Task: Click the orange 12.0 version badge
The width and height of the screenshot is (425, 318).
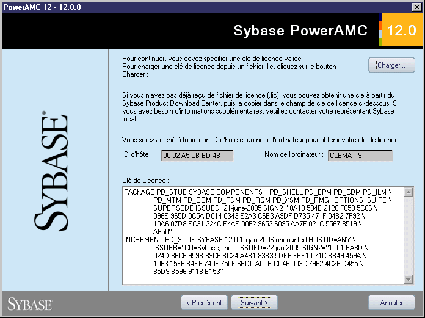Action: [x=401, y=30]
